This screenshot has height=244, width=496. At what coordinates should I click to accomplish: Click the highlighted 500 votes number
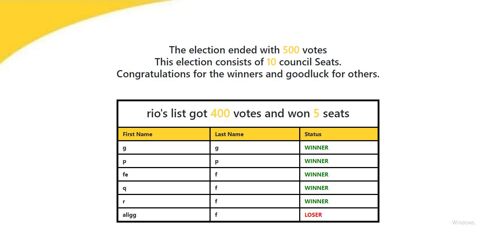coord(291,50)
